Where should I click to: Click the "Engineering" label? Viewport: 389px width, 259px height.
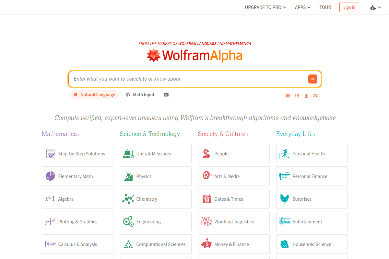click(x=148, y=222)
